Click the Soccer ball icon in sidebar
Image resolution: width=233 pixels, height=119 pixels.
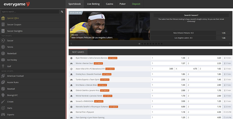click(x=3, y=40)
